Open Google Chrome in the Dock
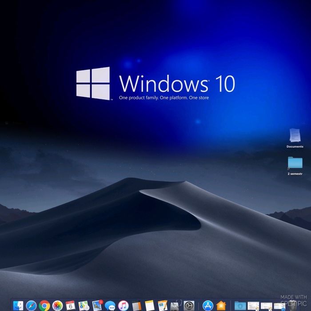The width and height of the screenshot is (311, 311). pyautogui.click(x=44, y=306)
